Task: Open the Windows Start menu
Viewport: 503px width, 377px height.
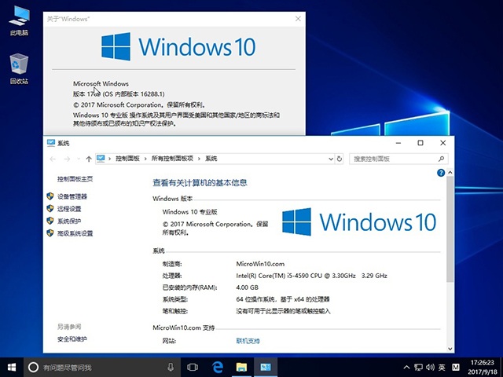Action: tap(12, 367)
